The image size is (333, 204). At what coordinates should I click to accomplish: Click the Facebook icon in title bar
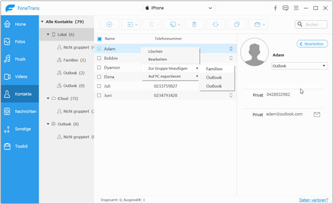click(x=275, y=8)
